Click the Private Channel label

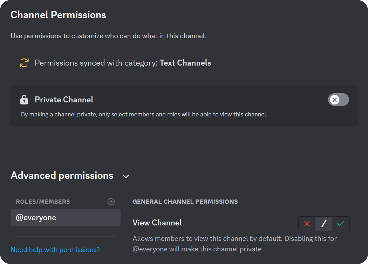(x=64, y=100)
